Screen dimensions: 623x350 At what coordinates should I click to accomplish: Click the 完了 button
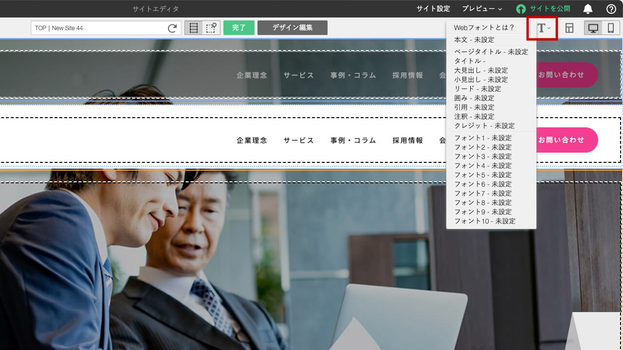point(239,28)
